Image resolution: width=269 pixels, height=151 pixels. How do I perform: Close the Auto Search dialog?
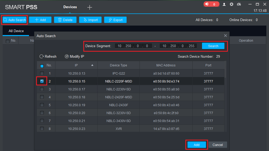pos(225,36)
